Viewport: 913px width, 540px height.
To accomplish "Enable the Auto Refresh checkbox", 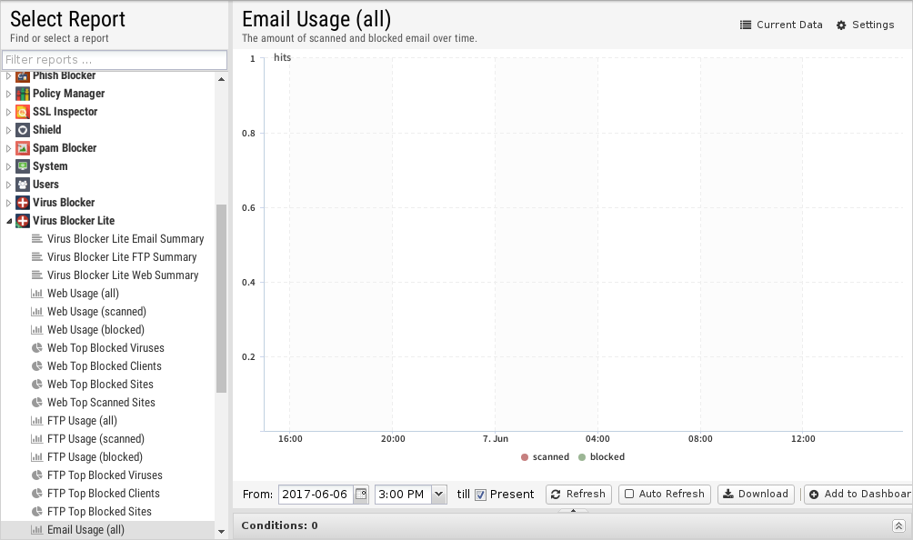I will click(629, 495).
